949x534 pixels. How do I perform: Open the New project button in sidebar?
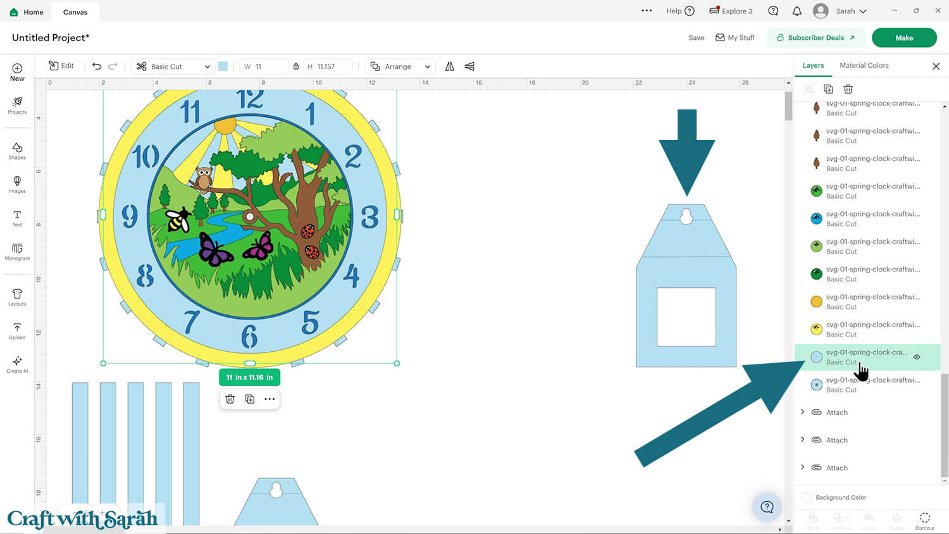click(x=17, y=72)
